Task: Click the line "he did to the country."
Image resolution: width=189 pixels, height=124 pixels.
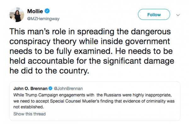Action: [x=49, y=71]
